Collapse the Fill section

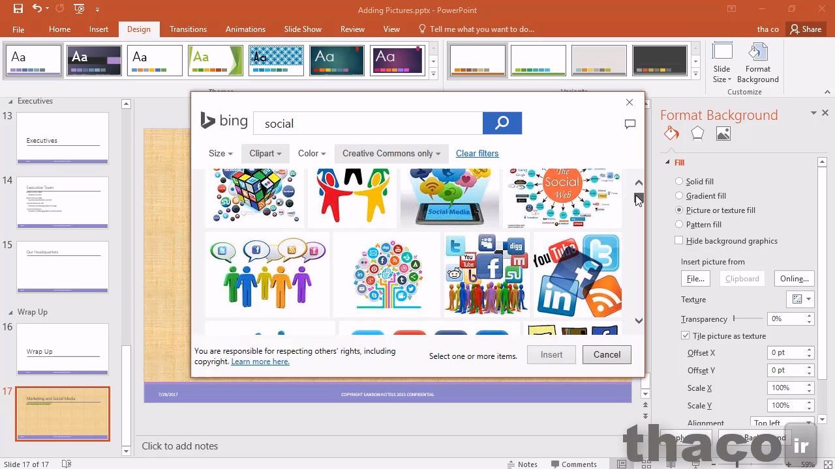click(x=667, y=162)
